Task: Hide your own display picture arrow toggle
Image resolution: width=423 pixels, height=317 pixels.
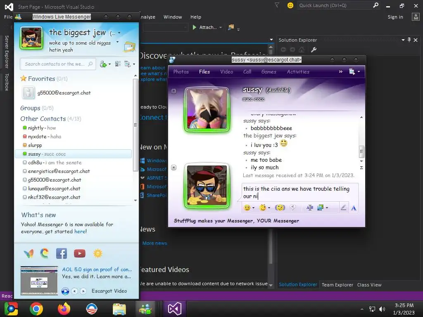Action: click(174, 168)
